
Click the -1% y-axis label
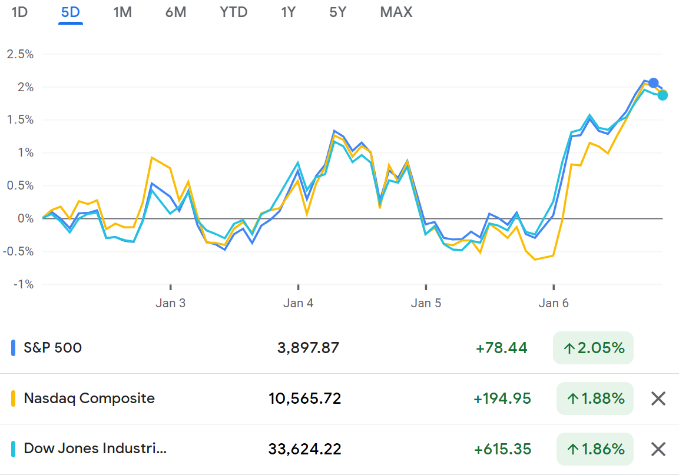(x=24, y=284)
